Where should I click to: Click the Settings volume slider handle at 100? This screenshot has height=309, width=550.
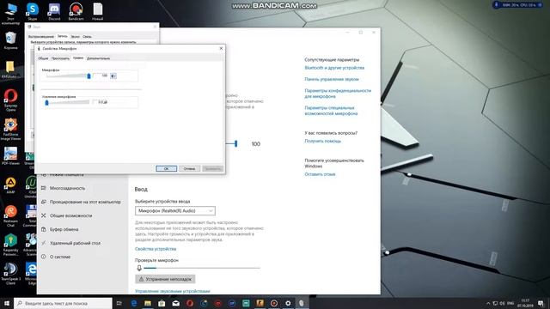[236, 143]
